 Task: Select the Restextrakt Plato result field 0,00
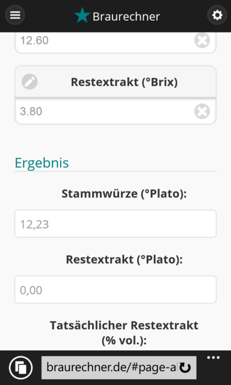[x=115, y=289]
